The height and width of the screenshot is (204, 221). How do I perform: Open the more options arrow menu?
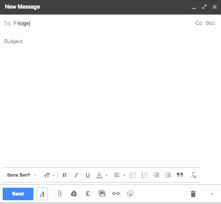pos(212,194)
